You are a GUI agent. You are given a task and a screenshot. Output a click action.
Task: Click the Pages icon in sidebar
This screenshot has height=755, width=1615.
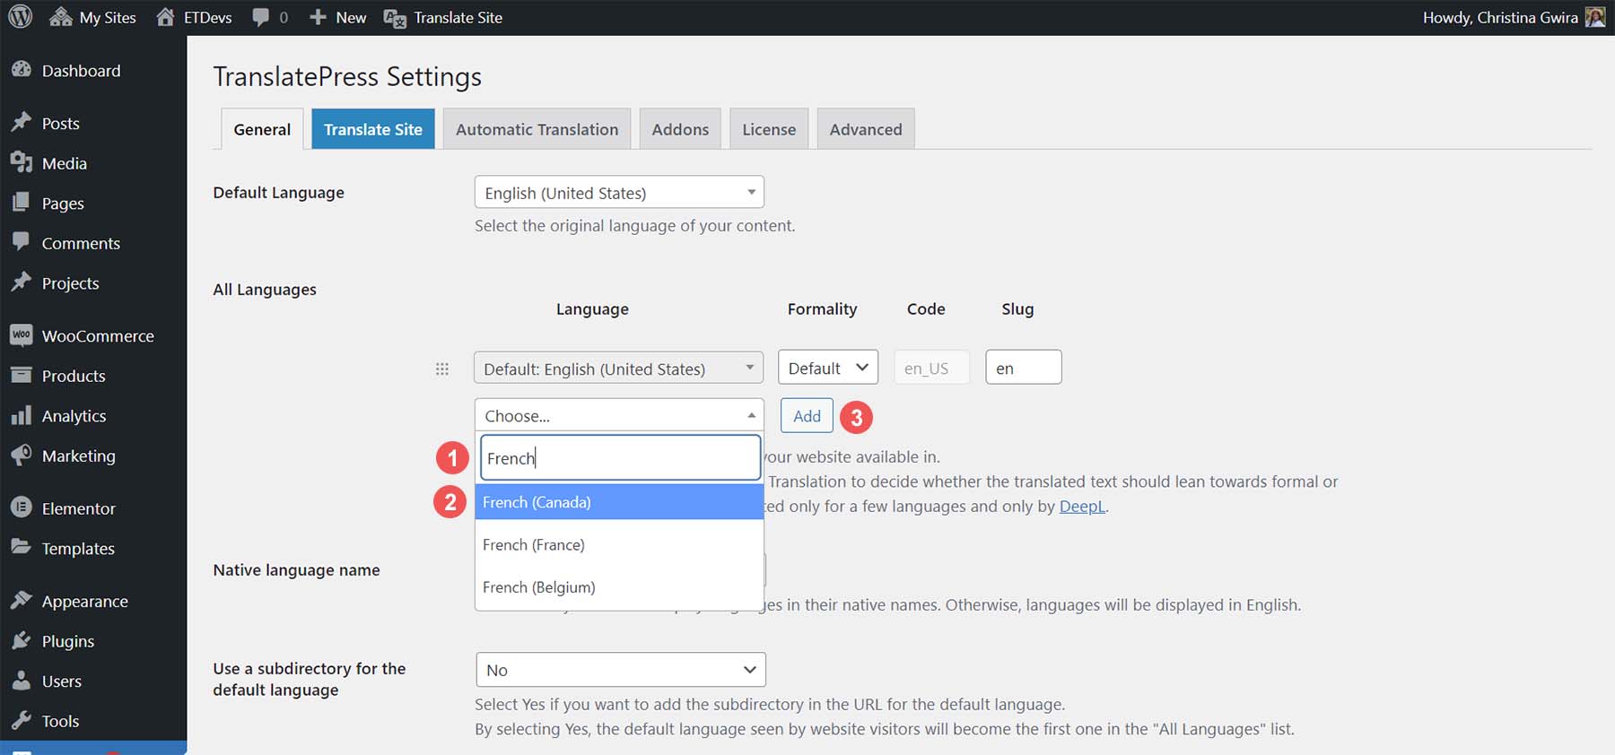[22, 203]
